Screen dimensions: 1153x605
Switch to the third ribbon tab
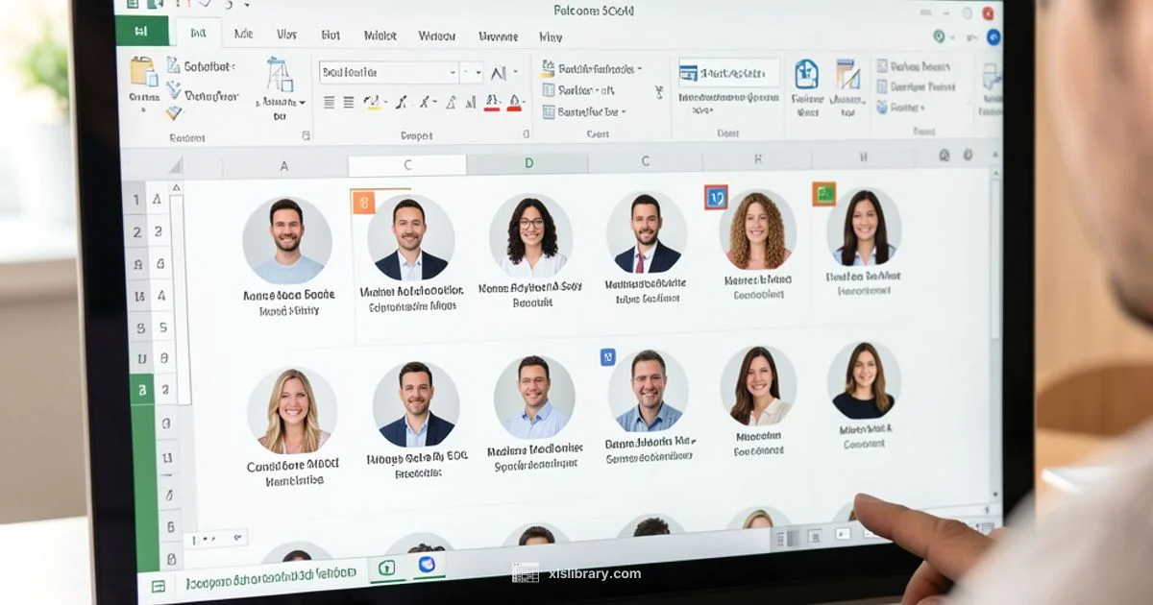point(286,35)
